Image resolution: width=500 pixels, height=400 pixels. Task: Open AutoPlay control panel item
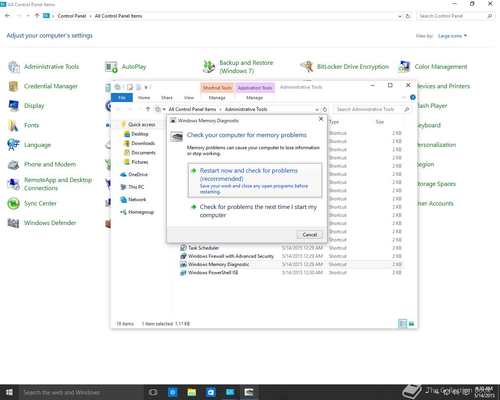[x=126, y=67]
